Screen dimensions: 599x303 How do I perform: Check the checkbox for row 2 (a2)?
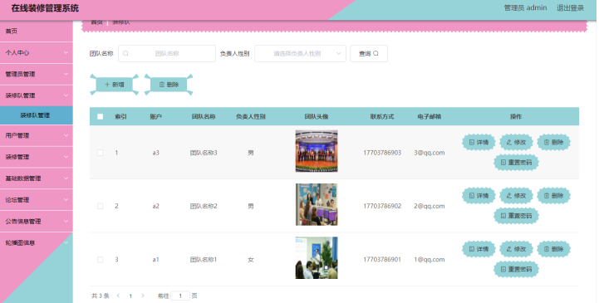[100, 206]
